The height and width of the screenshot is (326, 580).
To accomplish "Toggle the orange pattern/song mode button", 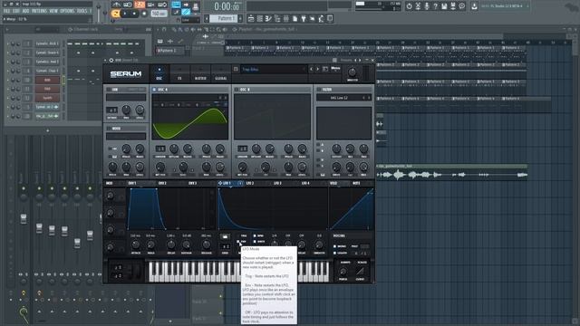I will tap(115, 14).
